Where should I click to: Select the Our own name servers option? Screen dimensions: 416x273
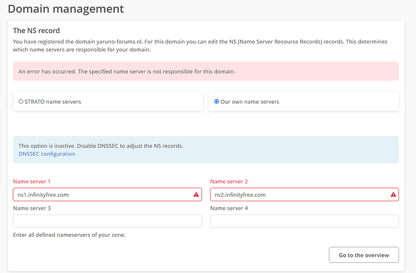[216, 102]
